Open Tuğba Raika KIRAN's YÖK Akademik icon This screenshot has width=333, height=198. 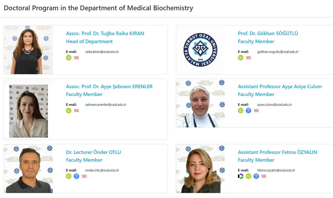(x=76, y=58)
